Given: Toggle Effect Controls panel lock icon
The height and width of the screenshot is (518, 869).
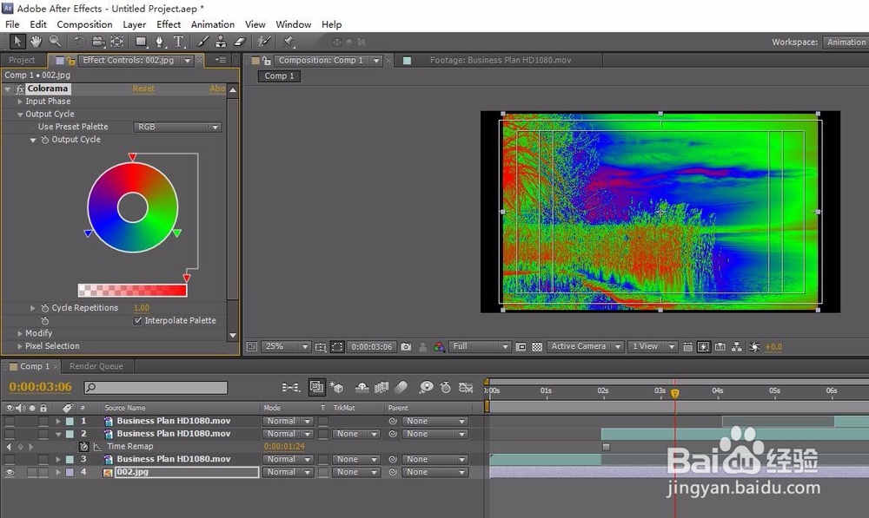Looking at the screenshot, I should (70, 61).
